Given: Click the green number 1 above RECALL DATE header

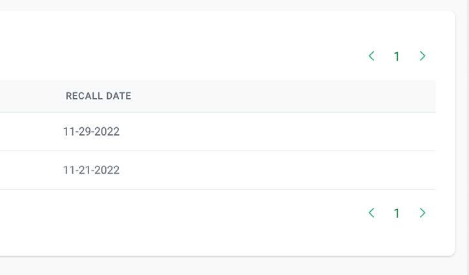Looking at the screenshot, I should (x=397, y=56).
